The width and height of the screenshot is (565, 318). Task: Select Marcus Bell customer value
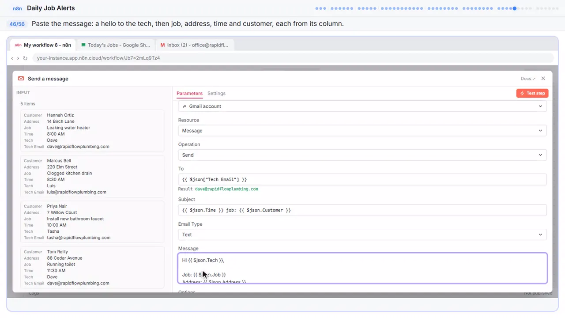tap(59, 161)
